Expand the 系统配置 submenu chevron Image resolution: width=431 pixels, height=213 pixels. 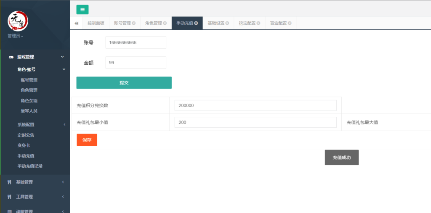coord(64,125)
